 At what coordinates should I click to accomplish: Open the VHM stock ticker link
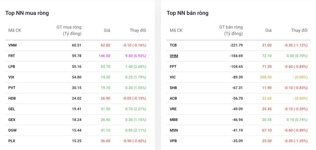(174, 56)
